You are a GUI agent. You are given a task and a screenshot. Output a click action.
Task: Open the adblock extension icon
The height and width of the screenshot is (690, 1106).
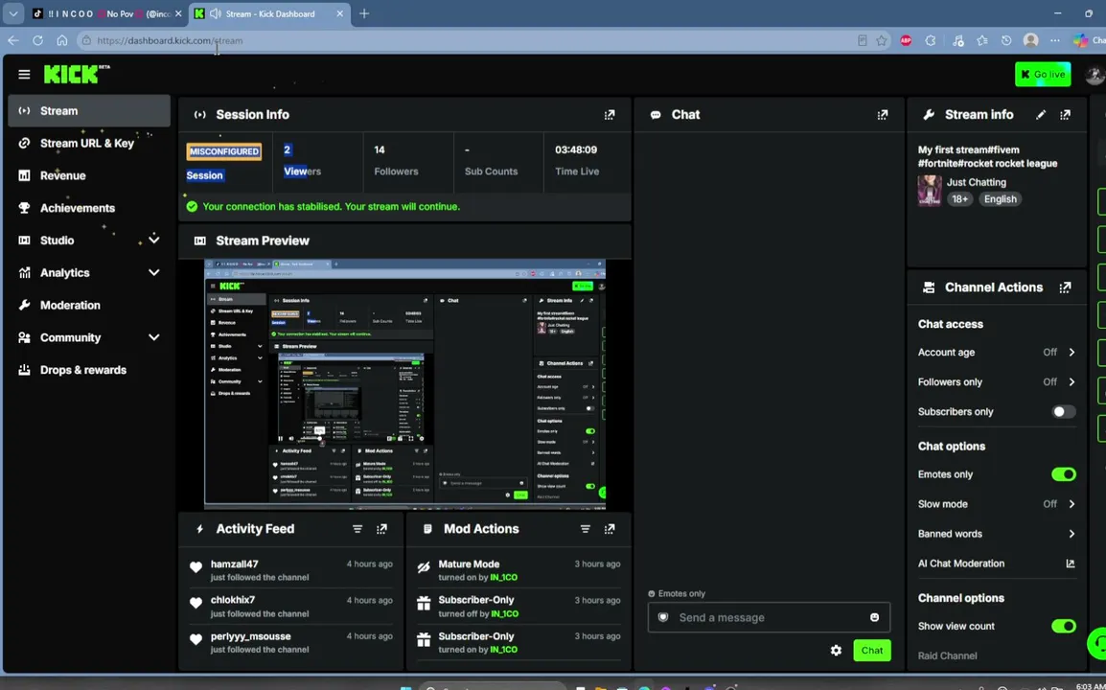pyautogui.click(x=906, y=40)
